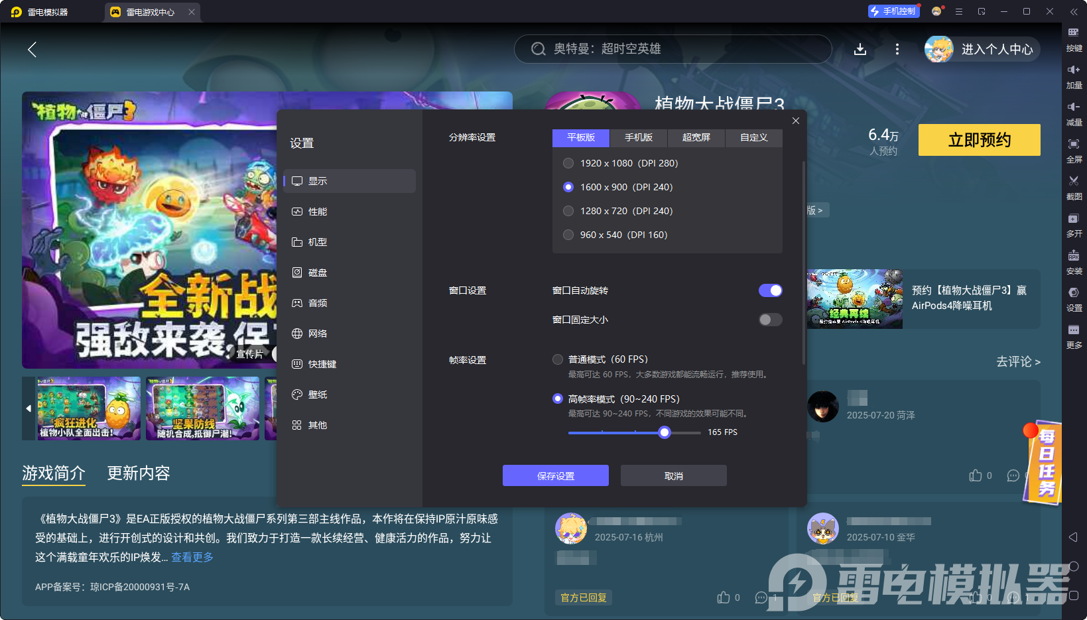Image resolution: width=1087 pixels, height=620 pixels.
Task: Adjust the FPS slider handle
Action: pyautogui.click(x=665, y=432)
